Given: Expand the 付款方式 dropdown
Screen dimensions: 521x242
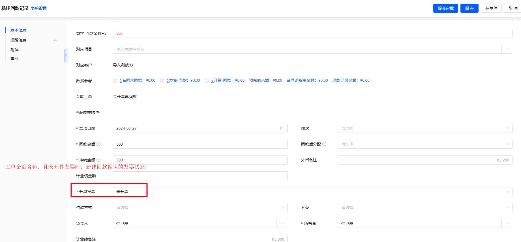Looking at the screenshot, I should pos(200,208).
